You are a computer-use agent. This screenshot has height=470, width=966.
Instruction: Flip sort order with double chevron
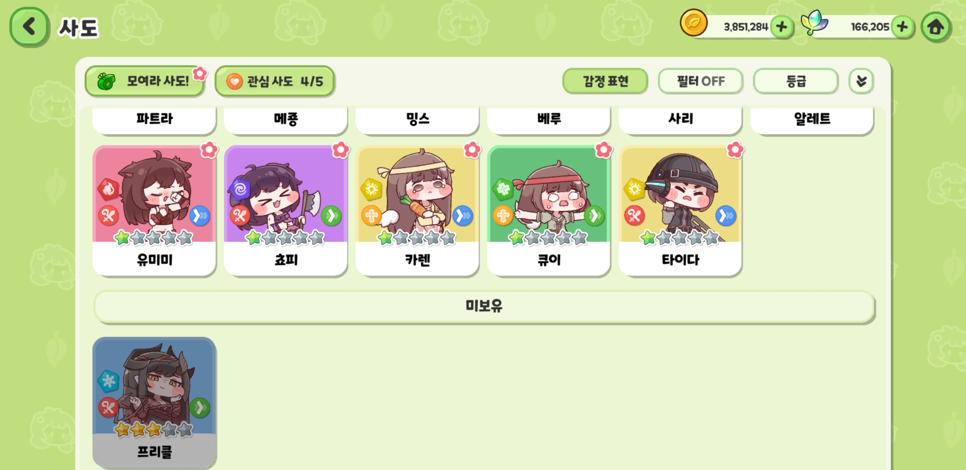tap(861, 81)
